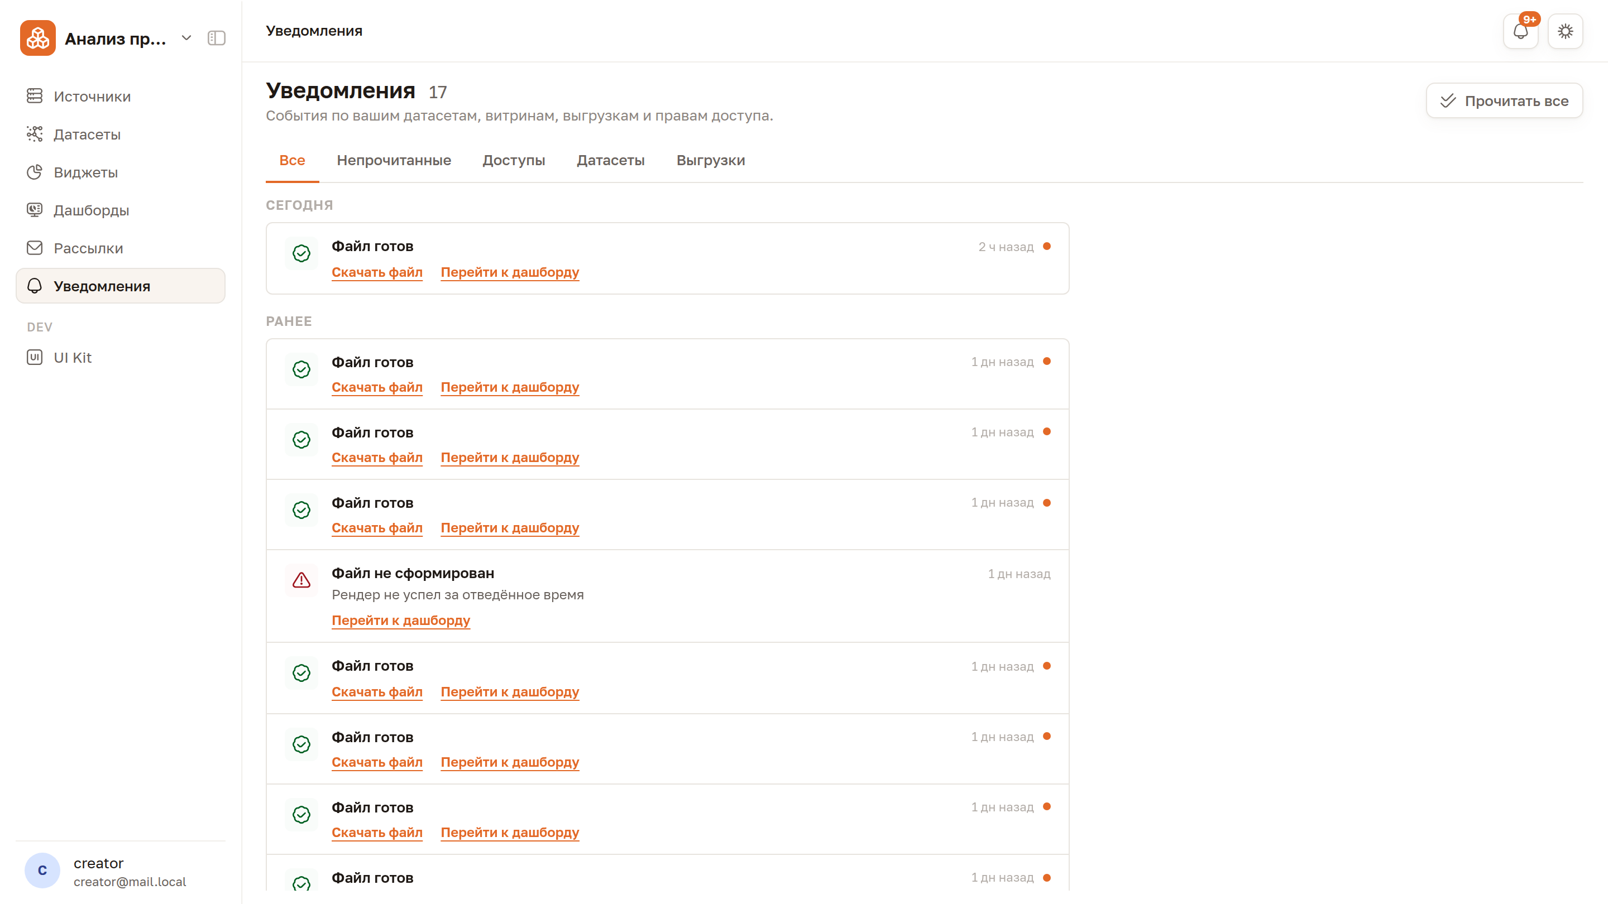Open the Рассылки sidebar item

pyautogui.click(x=121, y=248)
